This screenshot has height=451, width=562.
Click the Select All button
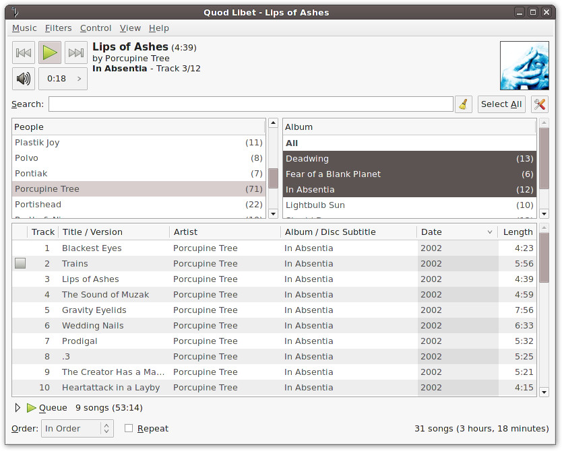tap(501, 104)
